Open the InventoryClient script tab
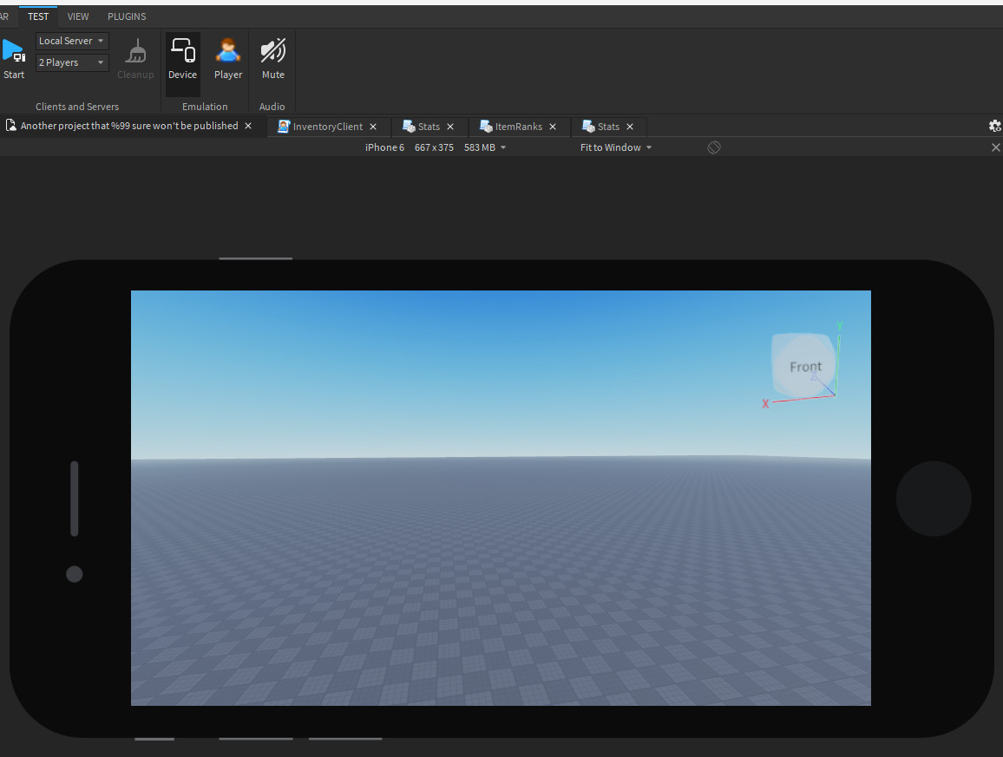Screen dimensions: 1003x757 click(328, 126)
